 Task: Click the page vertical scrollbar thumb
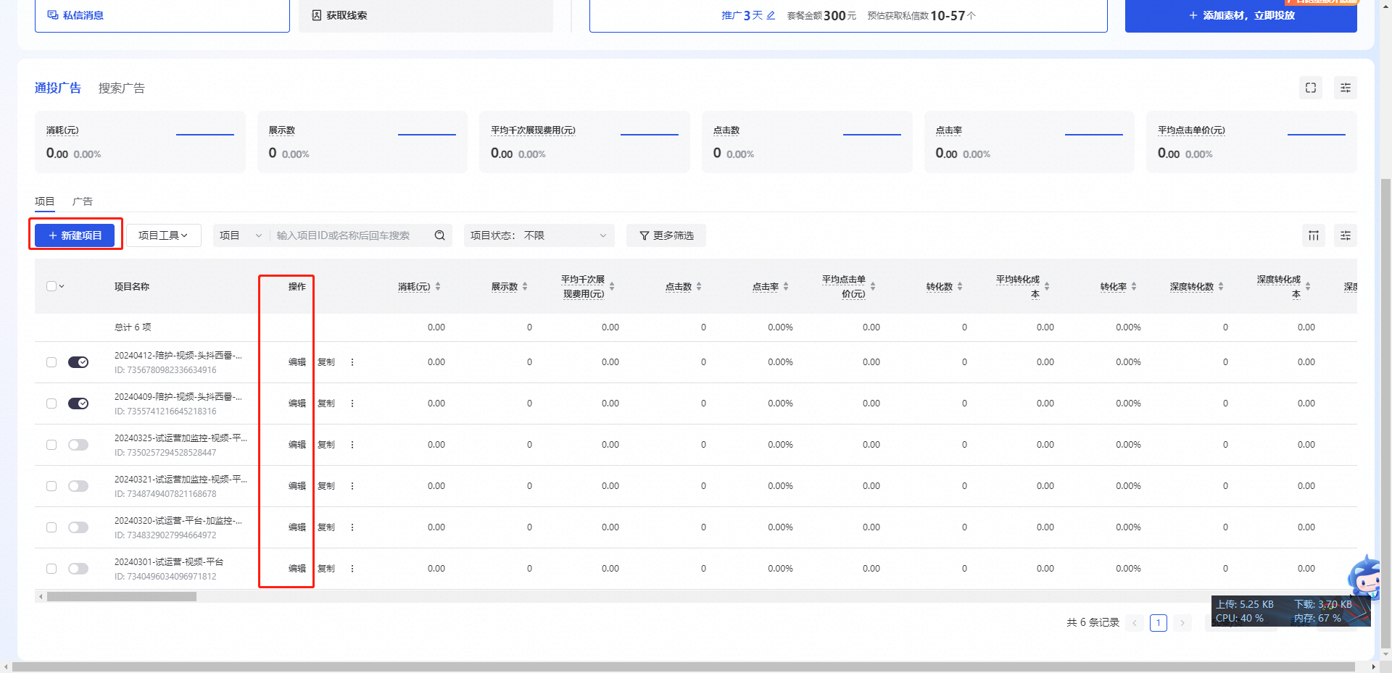tap(1386, 413)
